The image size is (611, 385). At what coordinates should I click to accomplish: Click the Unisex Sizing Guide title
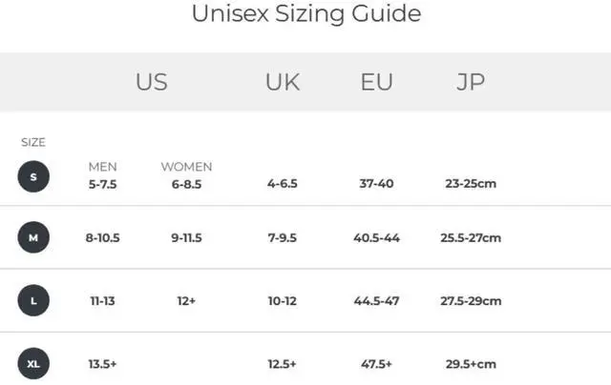click(x=305, y=14)
